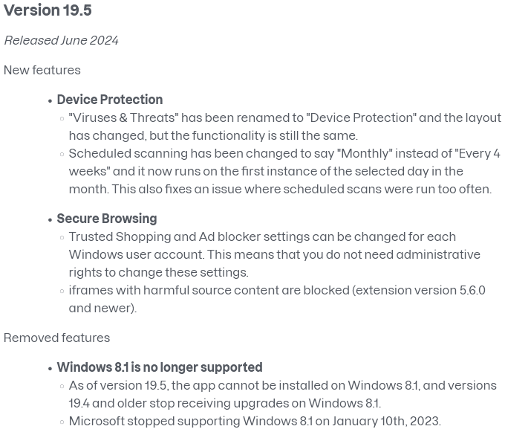Click the hollow bullet before Microsoft stopped supporting
The width and height of the screenshot is (505, 432).
[x=62, y=422]
